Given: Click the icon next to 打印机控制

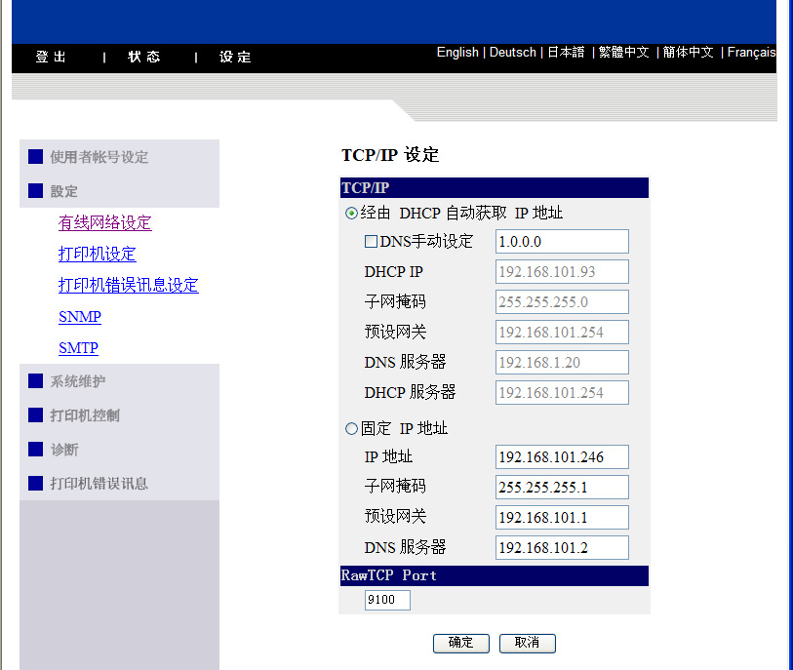Looking at the screenshot, I should pyautogui.click(x=36, y=415).
